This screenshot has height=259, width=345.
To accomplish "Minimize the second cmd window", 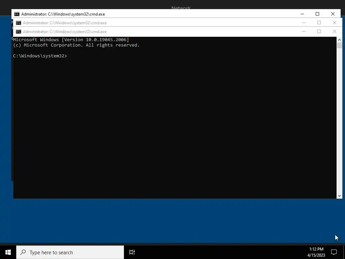I will click(x=304, y=23).
